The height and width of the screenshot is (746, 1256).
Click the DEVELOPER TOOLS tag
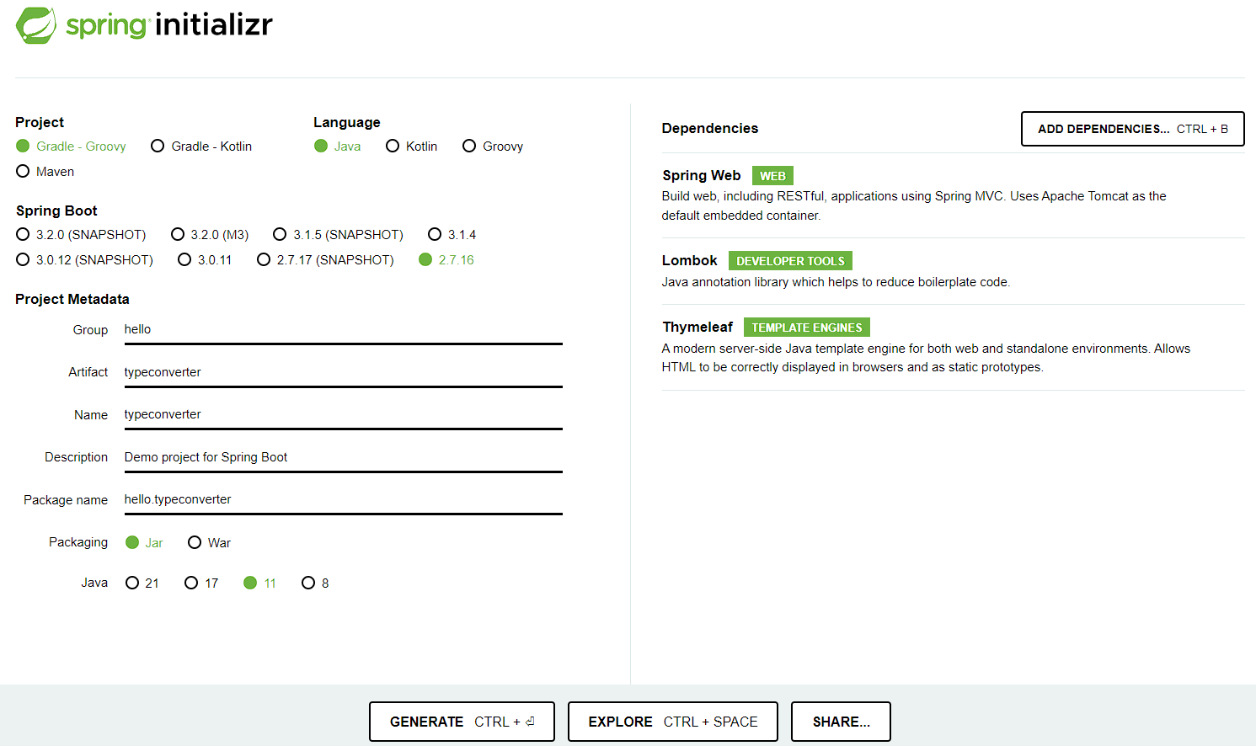(x=790, y=261)
